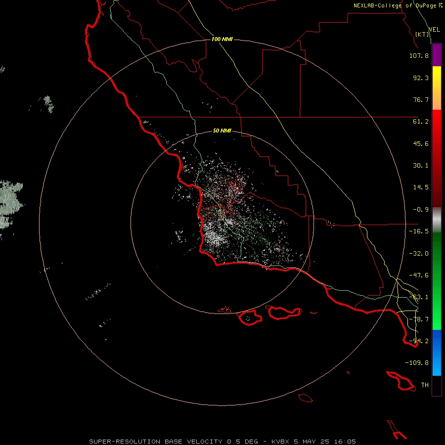Click the blue swatch on velocity scale
445x445 pixels.
tap(437, 353)
